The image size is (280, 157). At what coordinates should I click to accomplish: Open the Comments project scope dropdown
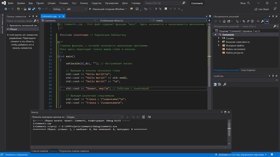pos(69,20)
